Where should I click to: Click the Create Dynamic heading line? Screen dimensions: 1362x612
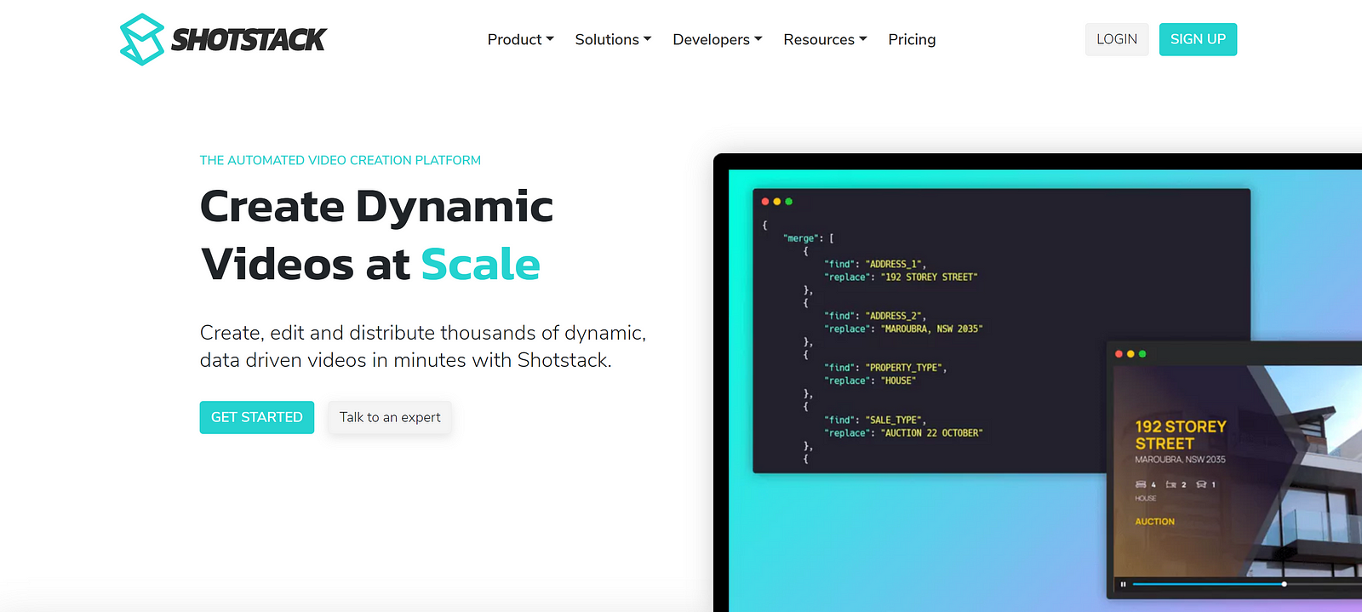377,207
